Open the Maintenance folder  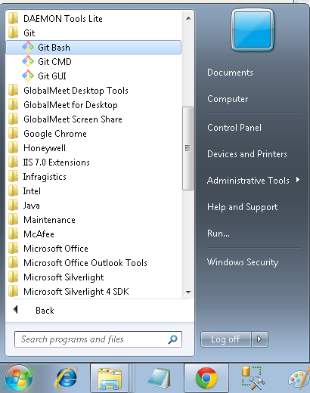point(93,219)
